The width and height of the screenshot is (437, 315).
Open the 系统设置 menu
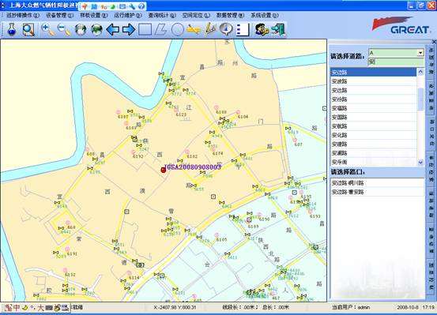click(265, 15)
